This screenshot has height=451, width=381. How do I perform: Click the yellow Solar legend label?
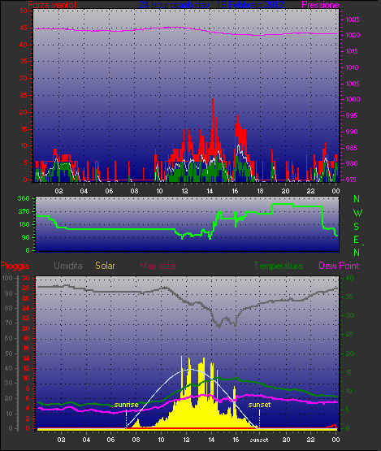click(x=105, y=266)
